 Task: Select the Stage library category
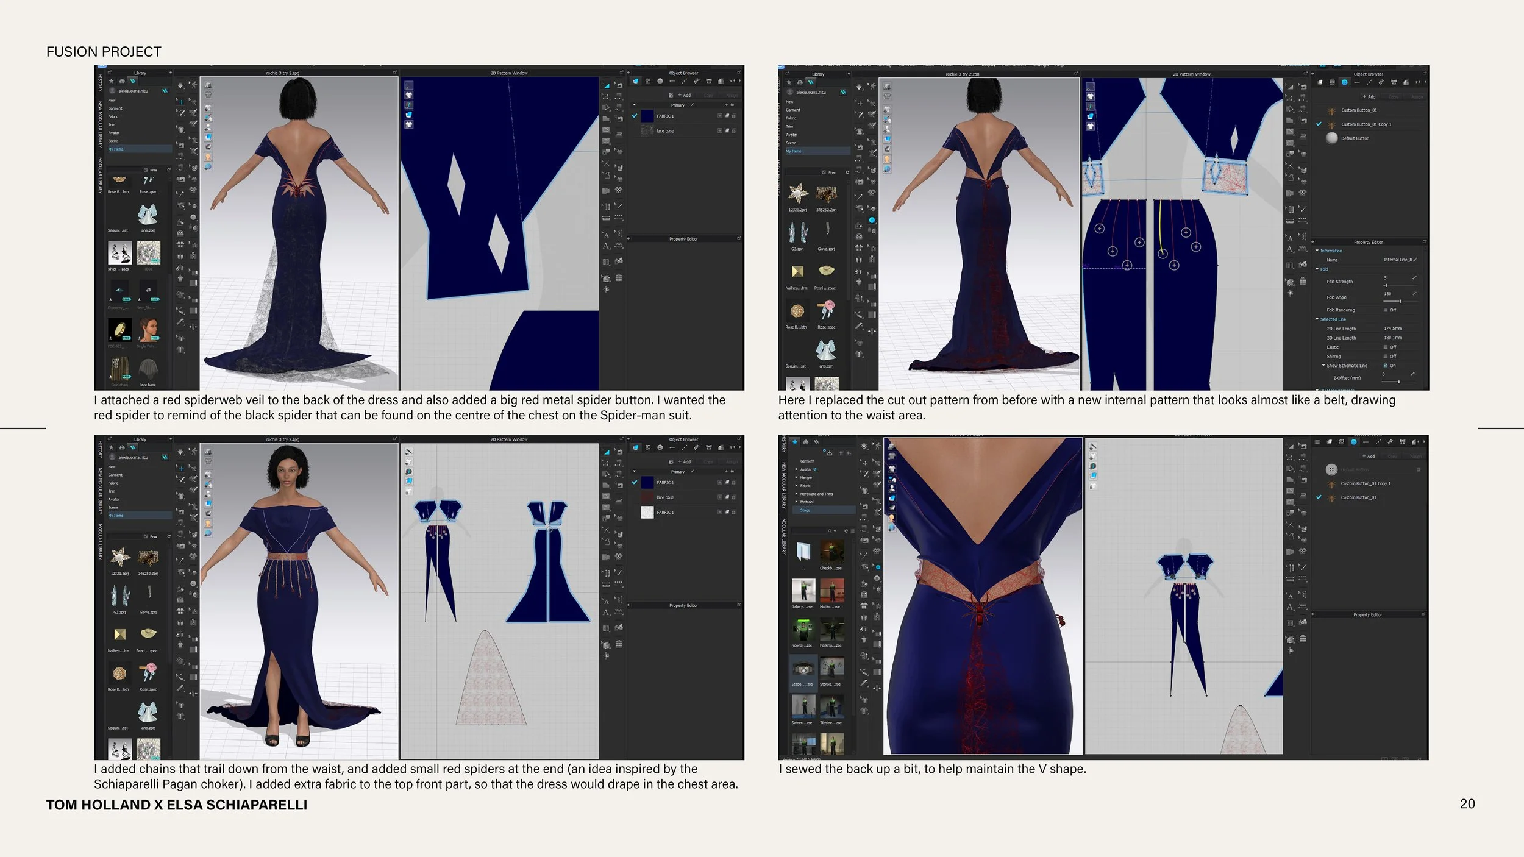click(805, 510)
